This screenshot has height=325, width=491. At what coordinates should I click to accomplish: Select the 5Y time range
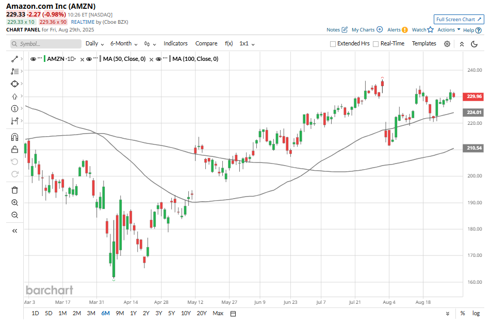[172, 313]
